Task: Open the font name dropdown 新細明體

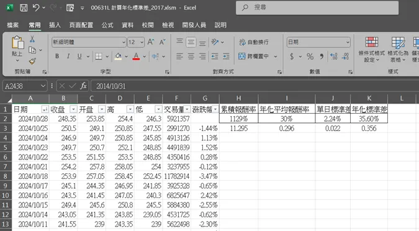Action: pyautogui.click(x=124, y=42)
